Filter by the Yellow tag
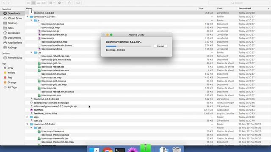This screenshot has width=271, height=152. pyautogui.click(x=9, y=73)
